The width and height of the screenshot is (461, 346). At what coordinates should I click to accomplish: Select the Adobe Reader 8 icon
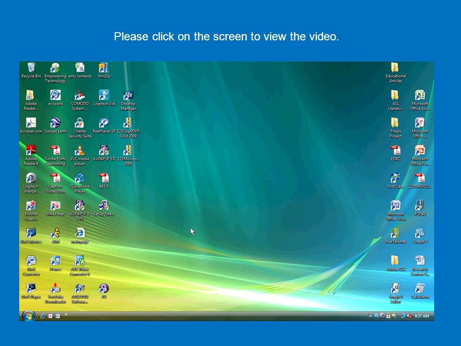click(31, 155)
